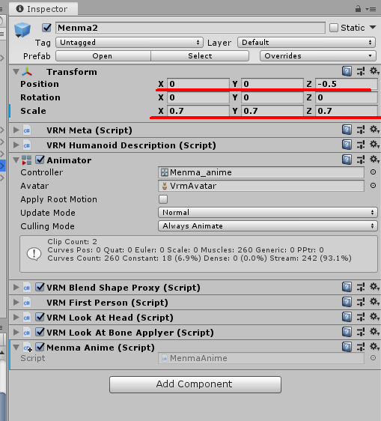
Task: Click the Position Z field
Action: [347, 84]
